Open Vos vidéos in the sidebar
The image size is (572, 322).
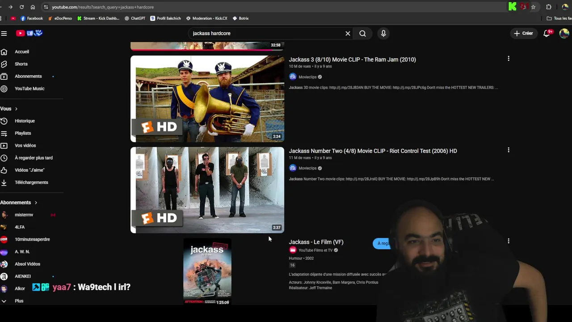25,145
